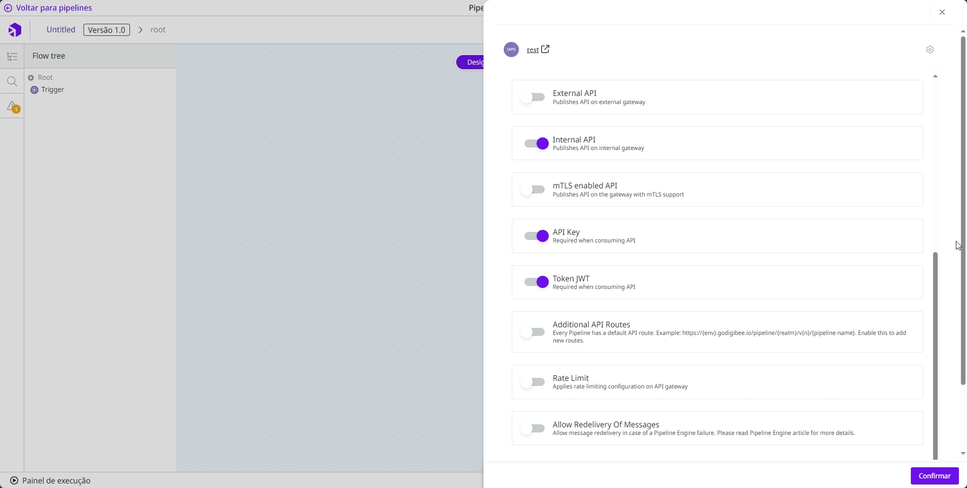The image size is (967, 488).
Task: Click the API trigger round icon
Action: coord(511,50)
